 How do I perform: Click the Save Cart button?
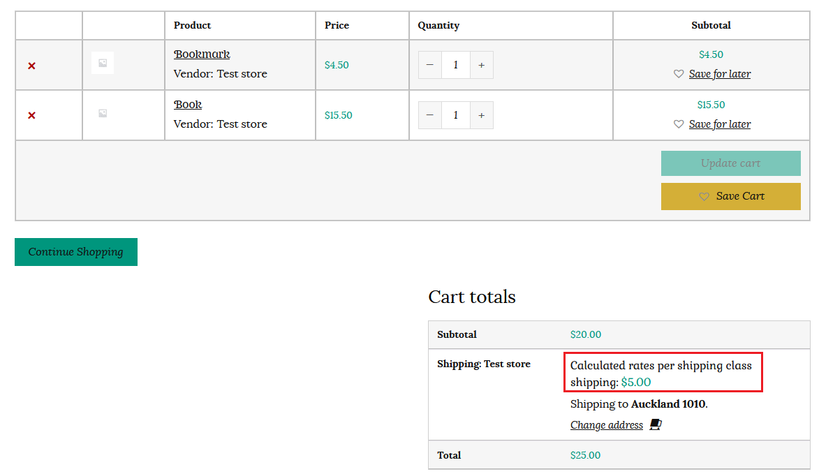pyautogui.click(x=731, y=196)
